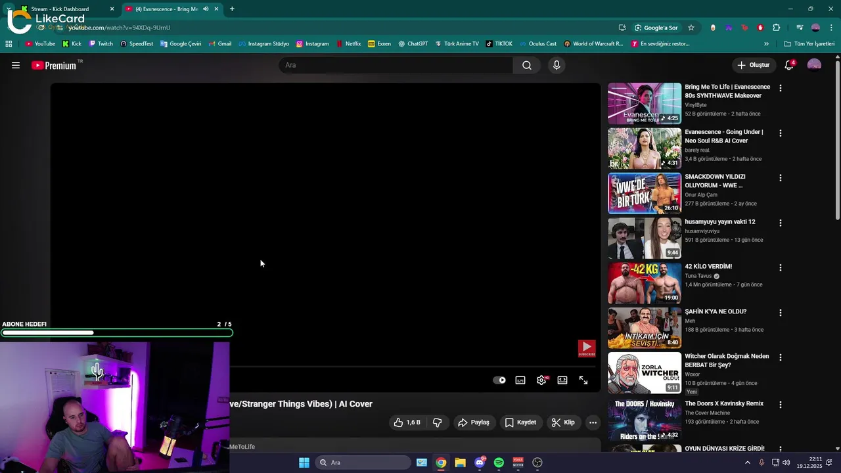The width and height of the screenshot is (841, 473).
Task: Open the player settings gear
Action: [541, 380]
